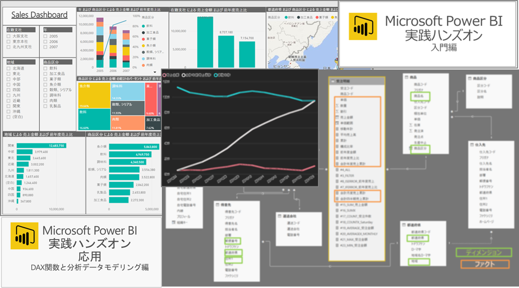This screenshot has width=519, height=288.
Task: Click 加工食品 dark legend dot in stacked chart
Action: [x=143, y=32]
